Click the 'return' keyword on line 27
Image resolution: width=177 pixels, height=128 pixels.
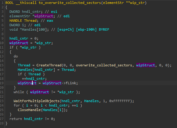16,119
